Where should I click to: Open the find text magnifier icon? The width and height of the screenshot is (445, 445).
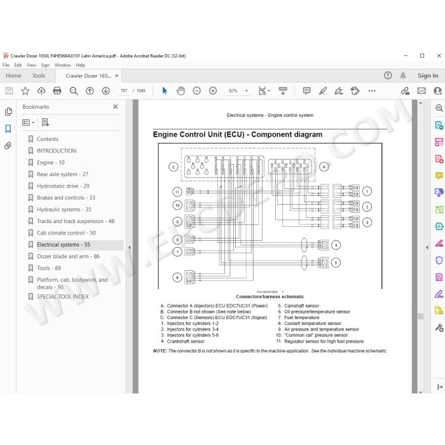click(74, 91)
